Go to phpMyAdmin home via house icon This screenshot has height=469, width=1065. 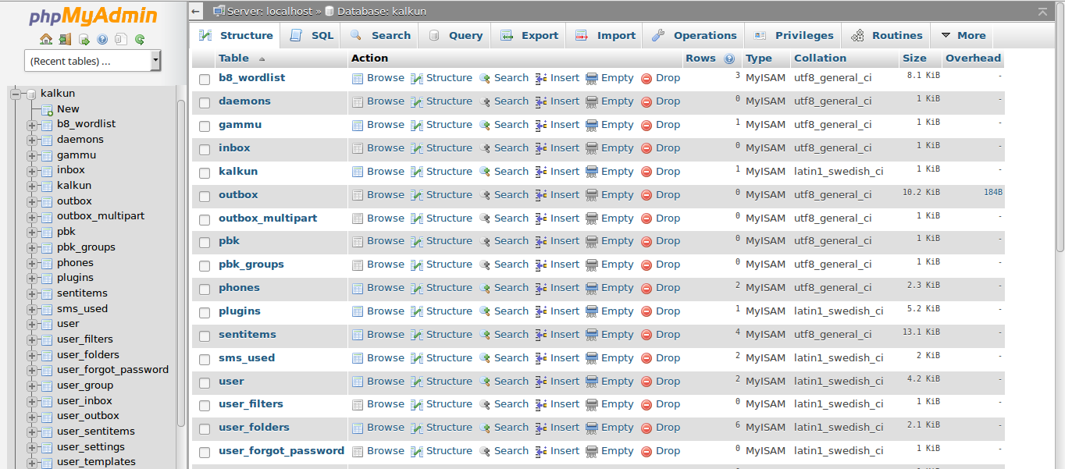tap(46, 39)
